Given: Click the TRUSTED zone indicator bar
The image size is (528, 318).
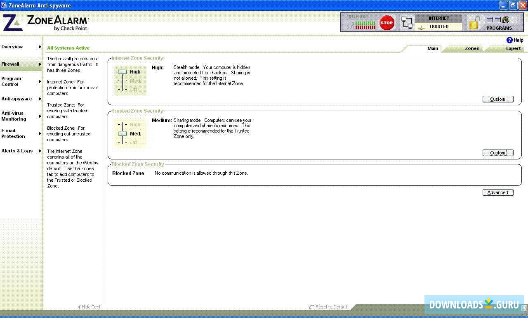Looking at the screenshot, I should [438, 26].
